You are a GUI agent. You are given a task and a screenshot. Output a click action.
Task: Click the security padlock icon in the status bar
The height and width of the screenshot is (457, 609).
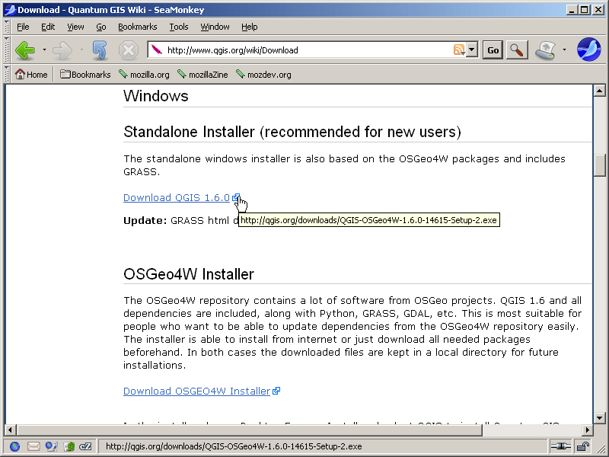(582, 446)
